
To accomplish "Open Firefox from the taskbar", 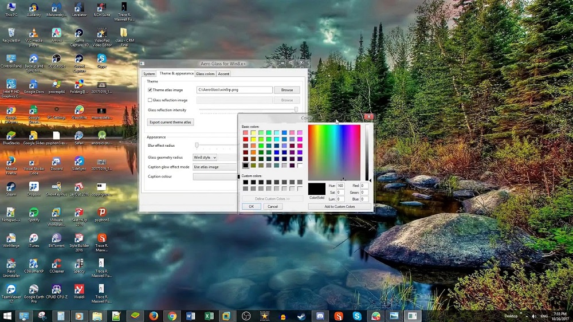I will tap(154, 316).
